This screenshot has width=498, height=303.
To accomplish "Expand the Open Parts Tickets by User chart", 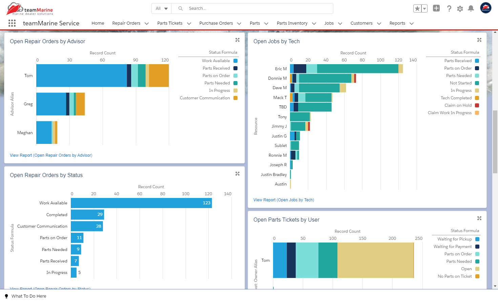I will pyautogui.click(x=479, y=218).
